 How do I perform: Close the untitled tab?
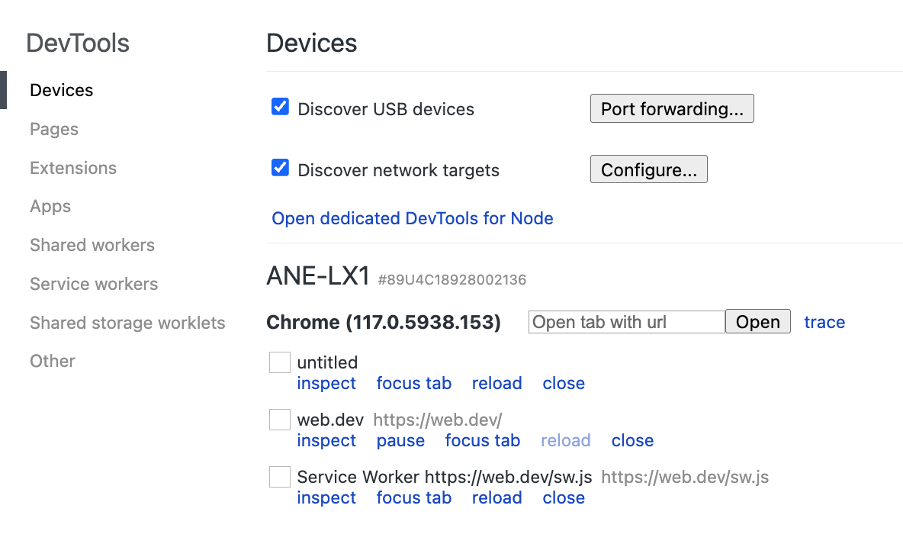click(564, 383)
